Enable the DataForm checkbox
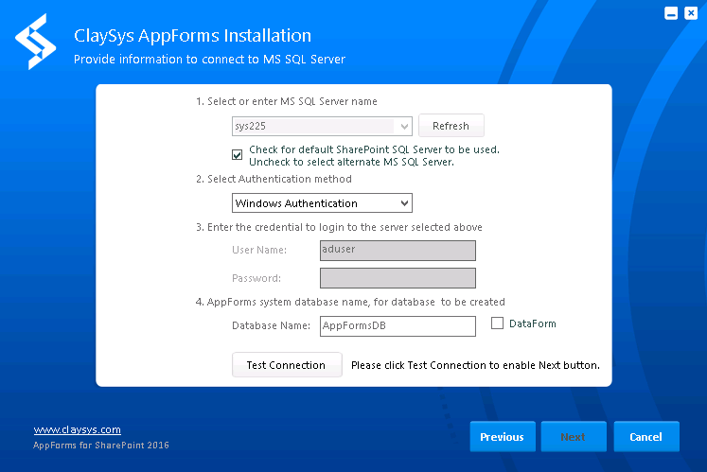Image resolution: width=707 pixels, height=472 pixels. coord(497,323)
